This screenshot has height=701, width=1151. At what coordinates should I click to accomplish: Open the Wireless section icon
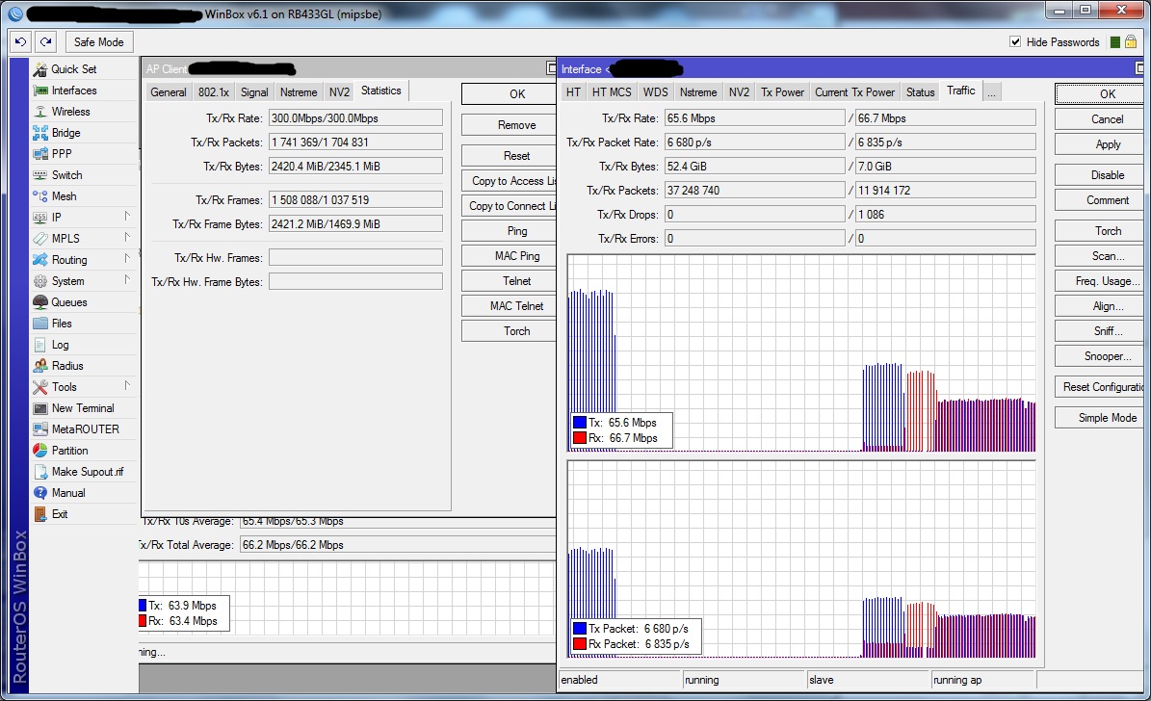[40, 112]
